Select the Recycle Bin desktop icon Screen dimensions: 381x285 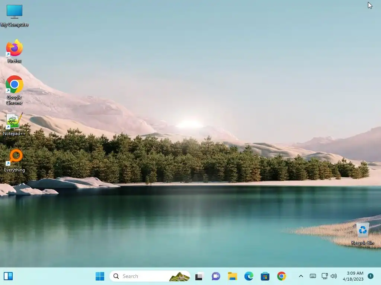pos(362,234)
